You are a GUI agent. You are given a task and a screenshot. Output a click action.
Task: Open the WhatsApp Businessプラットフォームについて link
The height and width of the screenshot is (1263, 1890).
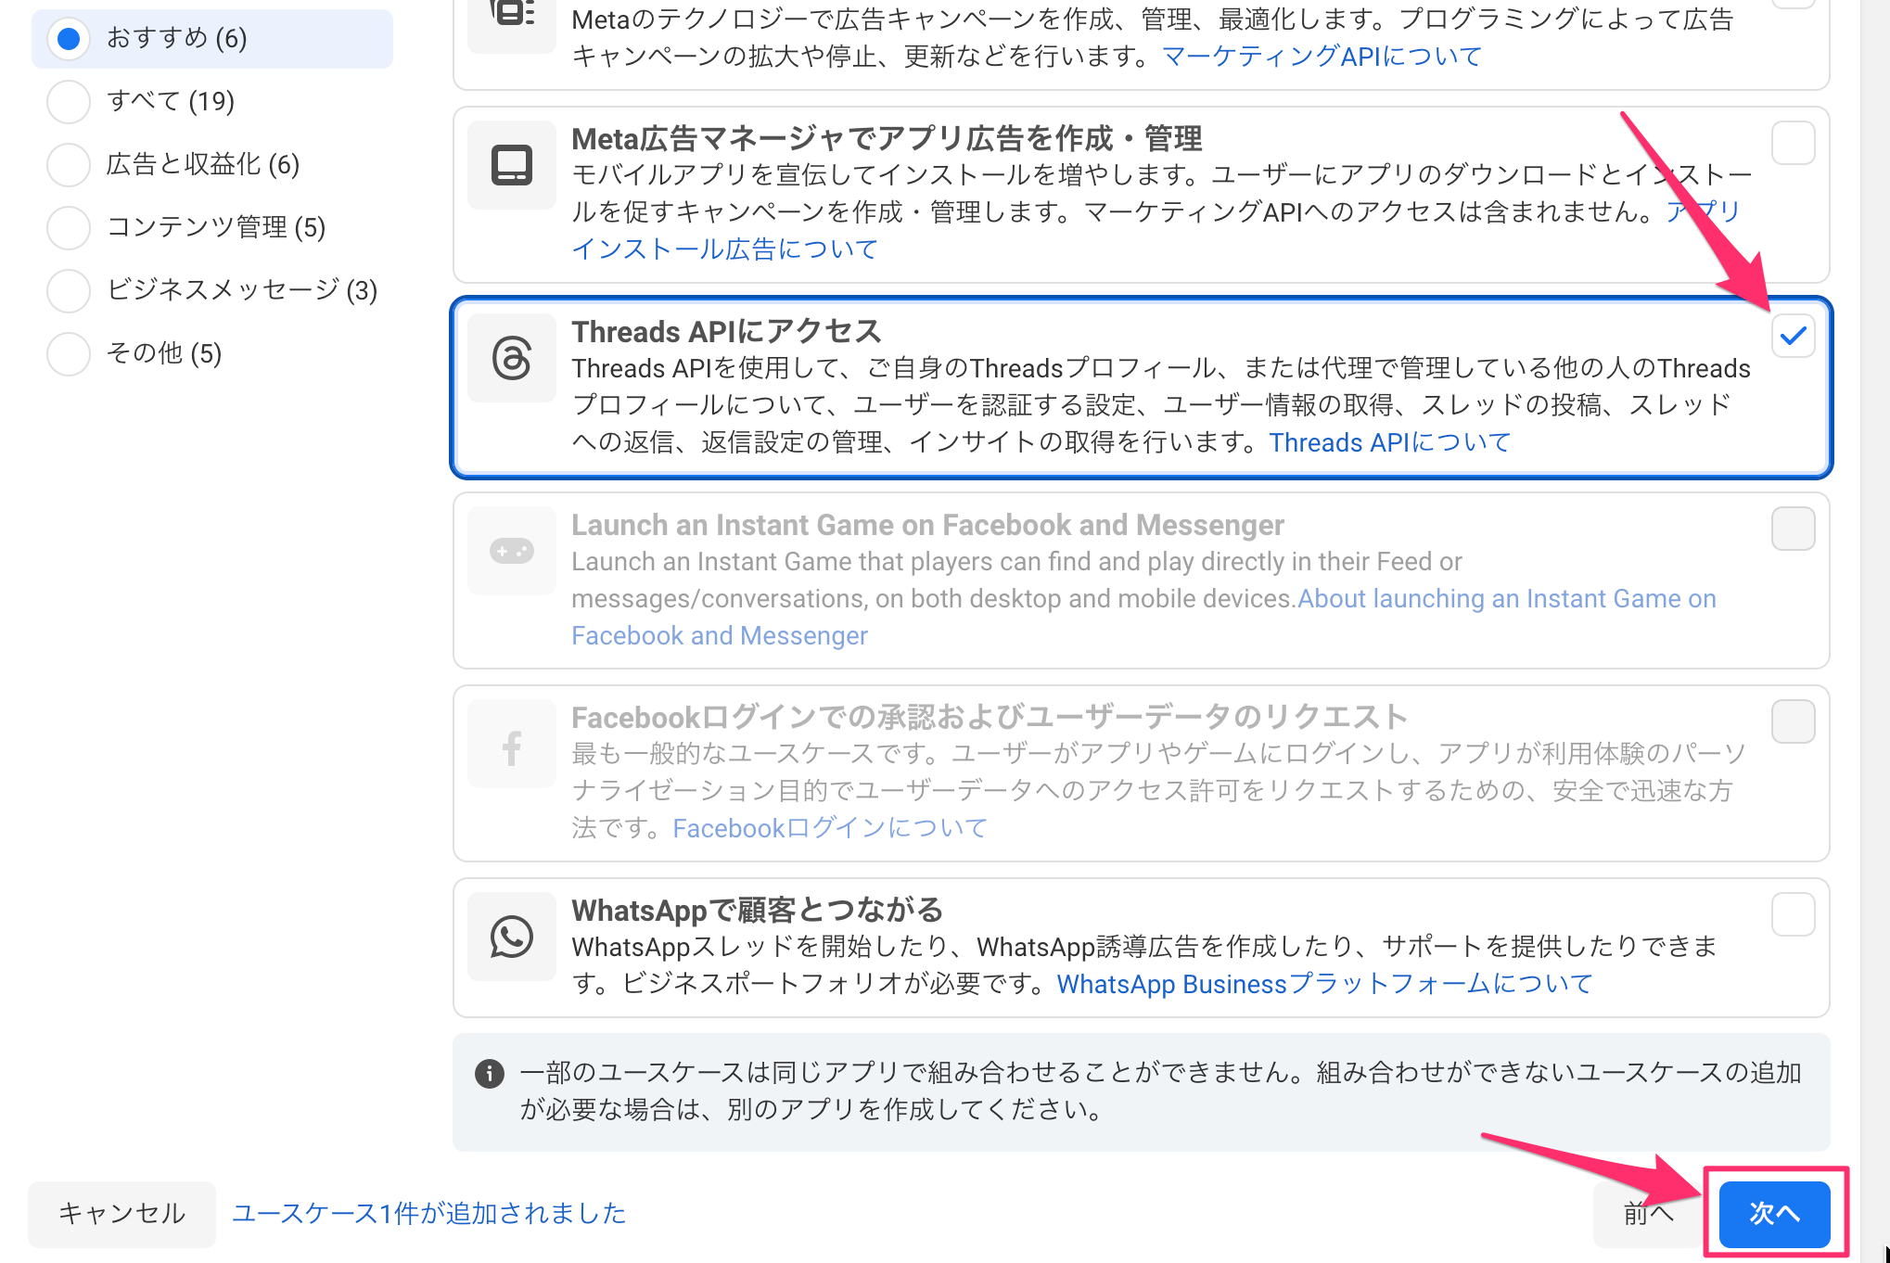click(1324, 984)
